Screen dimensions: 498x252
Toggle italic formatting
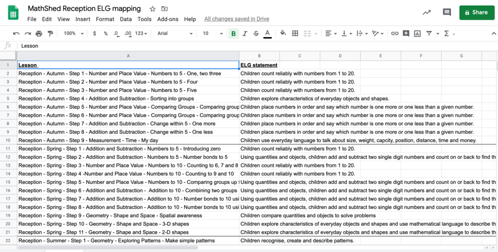[x=245, y=34]
